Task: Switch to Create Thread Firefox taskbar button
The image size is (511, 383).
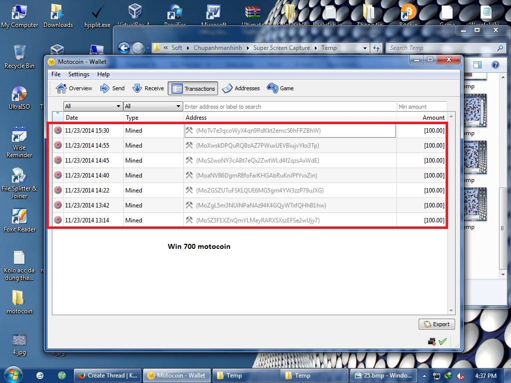Action: tap(108, 376)
